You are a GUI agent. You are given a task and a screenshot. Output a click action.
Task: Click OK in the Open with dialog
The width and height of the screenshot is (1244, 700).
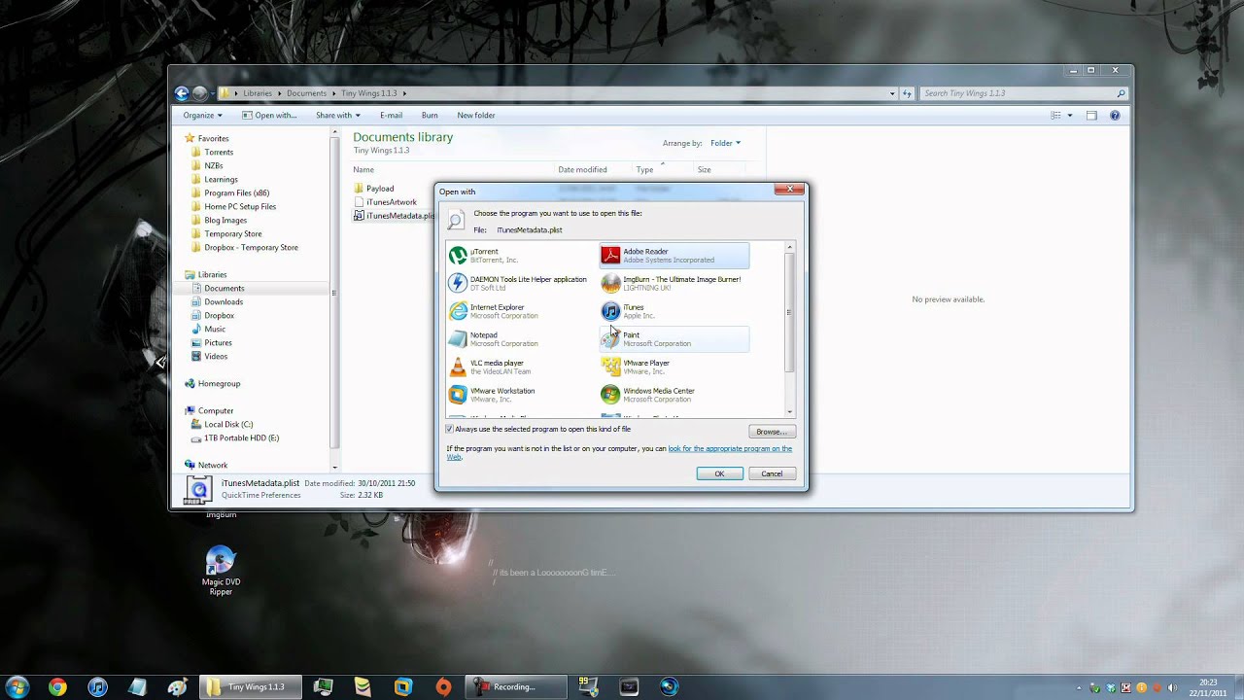(x=719, y=473)
